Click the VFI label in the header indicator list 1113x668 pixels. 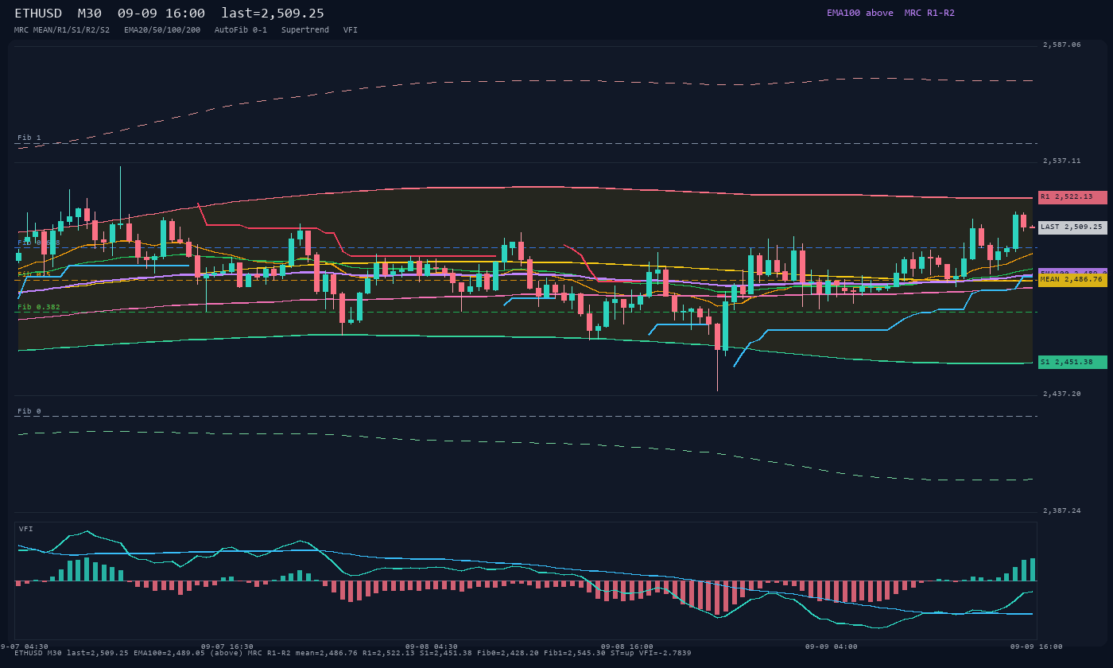(351, 29)
